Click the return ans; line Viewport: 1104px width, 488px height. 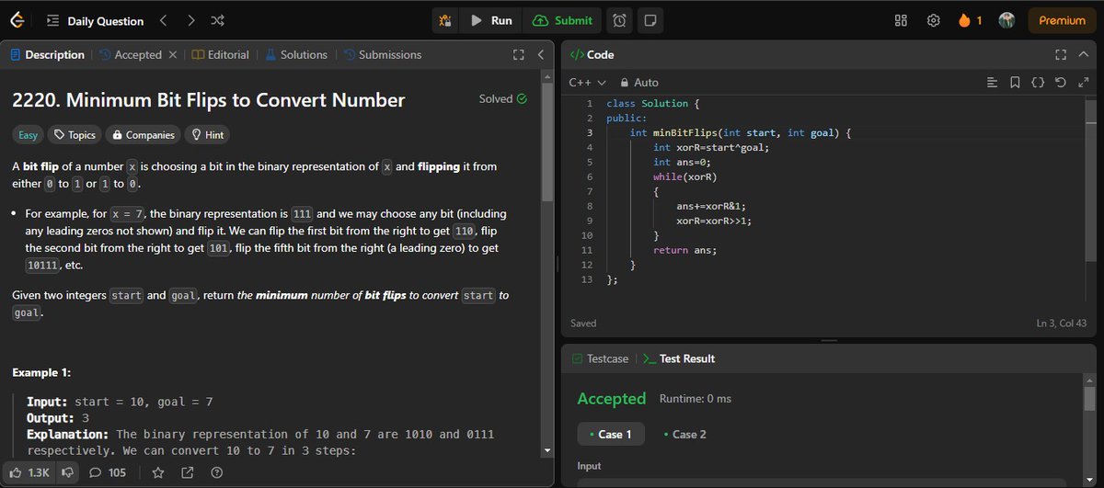(685, 250)
